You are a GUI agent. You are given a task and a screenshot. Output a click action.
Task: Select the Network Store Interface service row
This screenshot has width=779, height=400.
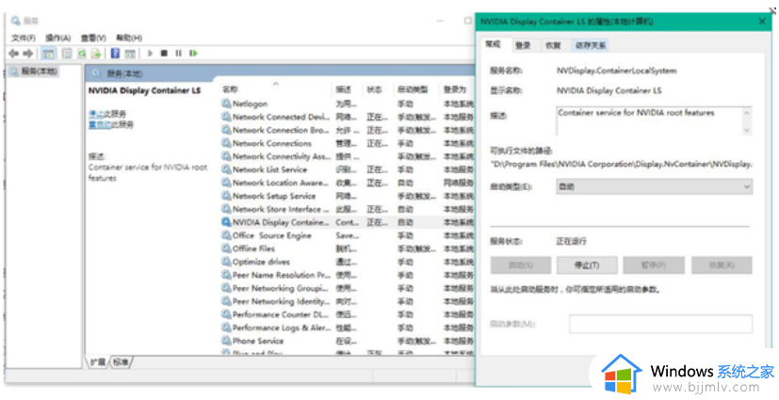pyautogui.click(x=348, y=209)
